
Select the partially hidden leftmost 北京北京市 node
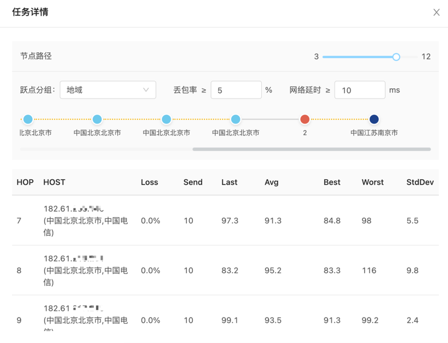pyautogui.click(x=28, y=119)
